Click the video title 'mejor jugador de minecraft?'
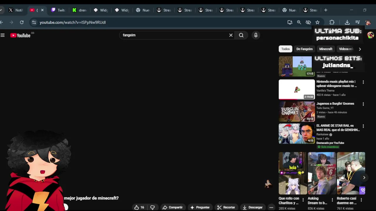The image size is (376, 211). [x=91, y=198]
